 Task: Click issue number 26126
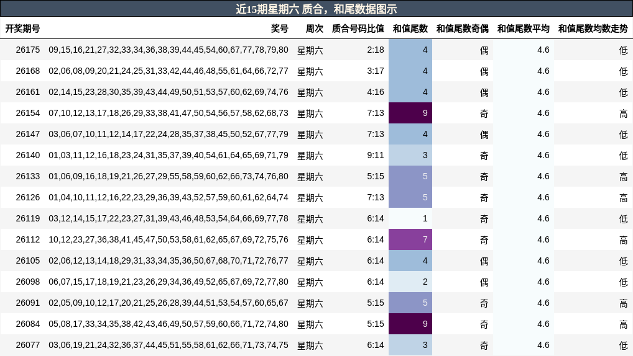[x=28, y=197]
